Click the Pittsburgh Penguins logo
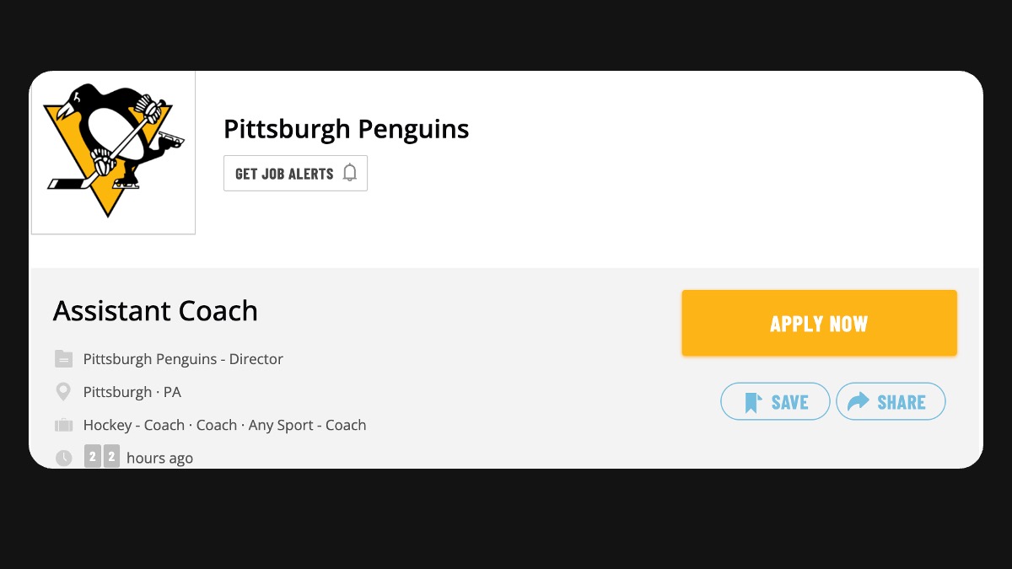Screen dimensions: 1012x569 pos(112,152)
